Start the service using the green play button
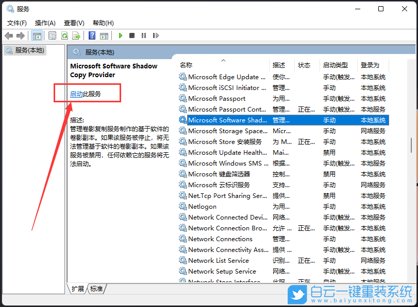Image resolution: width=418 pixels, height=307 pixels. 120,35
